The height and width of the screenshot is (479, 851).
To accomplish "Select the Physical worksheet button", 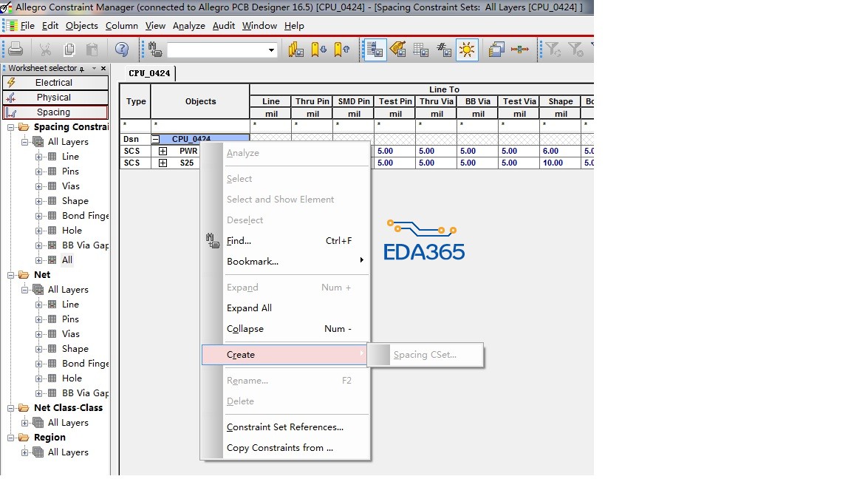I will point(55,98).
